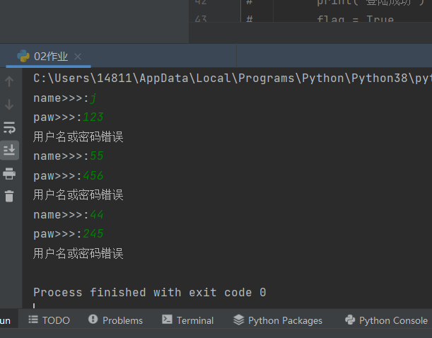Open the Problems tool window
The image size is (432, 338).
[x=115, y=320]
